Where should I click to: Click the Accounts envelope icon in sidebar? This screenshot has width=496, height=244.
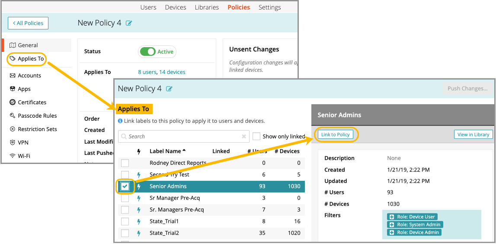tap(13, 75)
